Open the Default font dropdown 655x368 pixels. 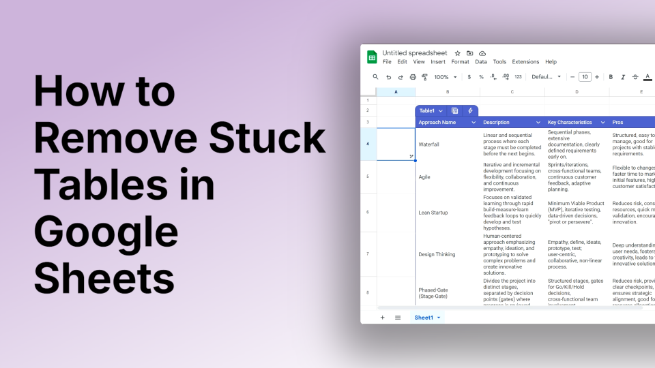(x=546, y=77)
